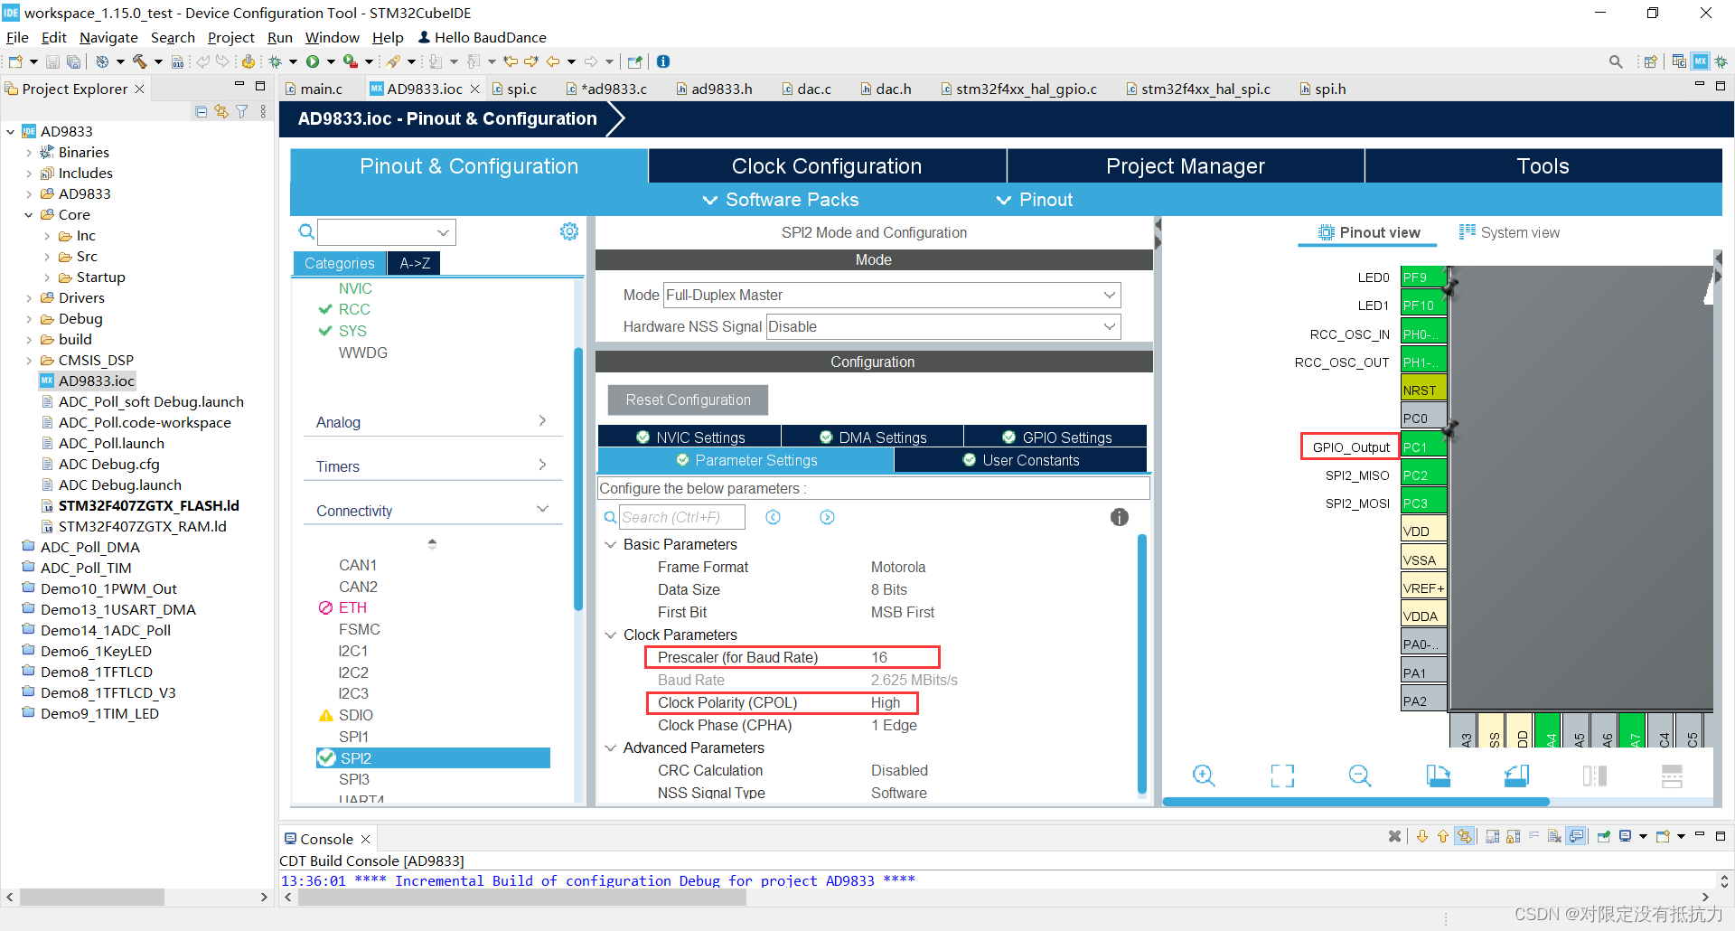The image size is (1735, 931).
Task: Click the main toolbar magnifier search icon
Action: point(1616,61)
